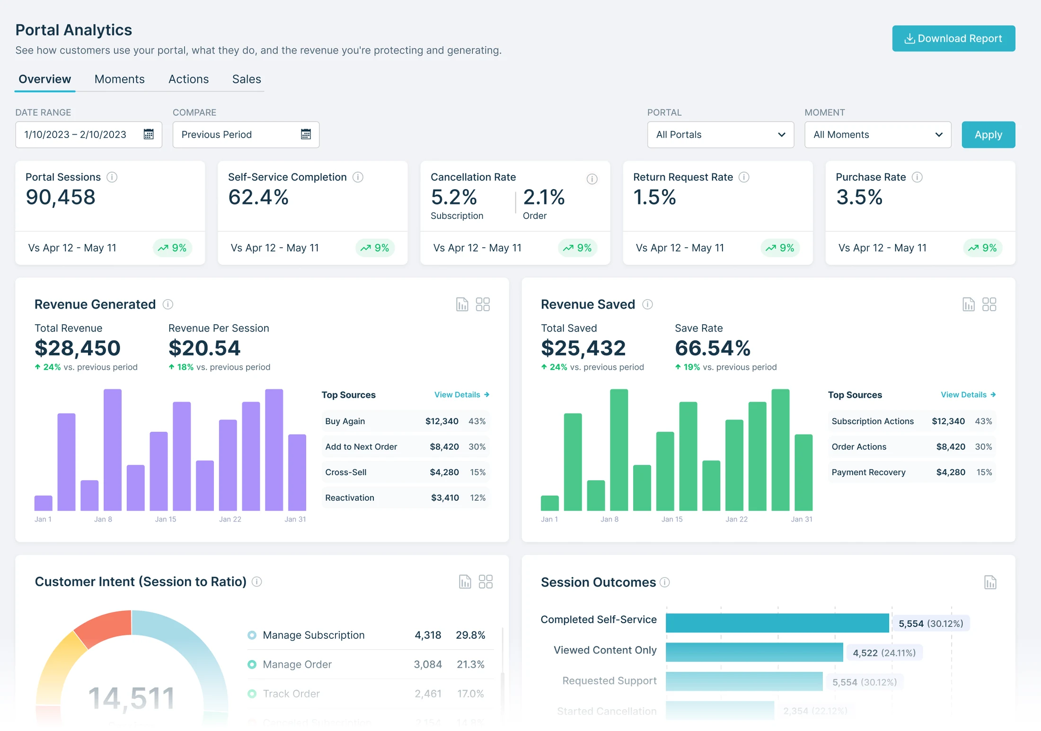The image size is (1041, 731).
Task: Click the Apply filters button
Action: click(x=988, y=134)
